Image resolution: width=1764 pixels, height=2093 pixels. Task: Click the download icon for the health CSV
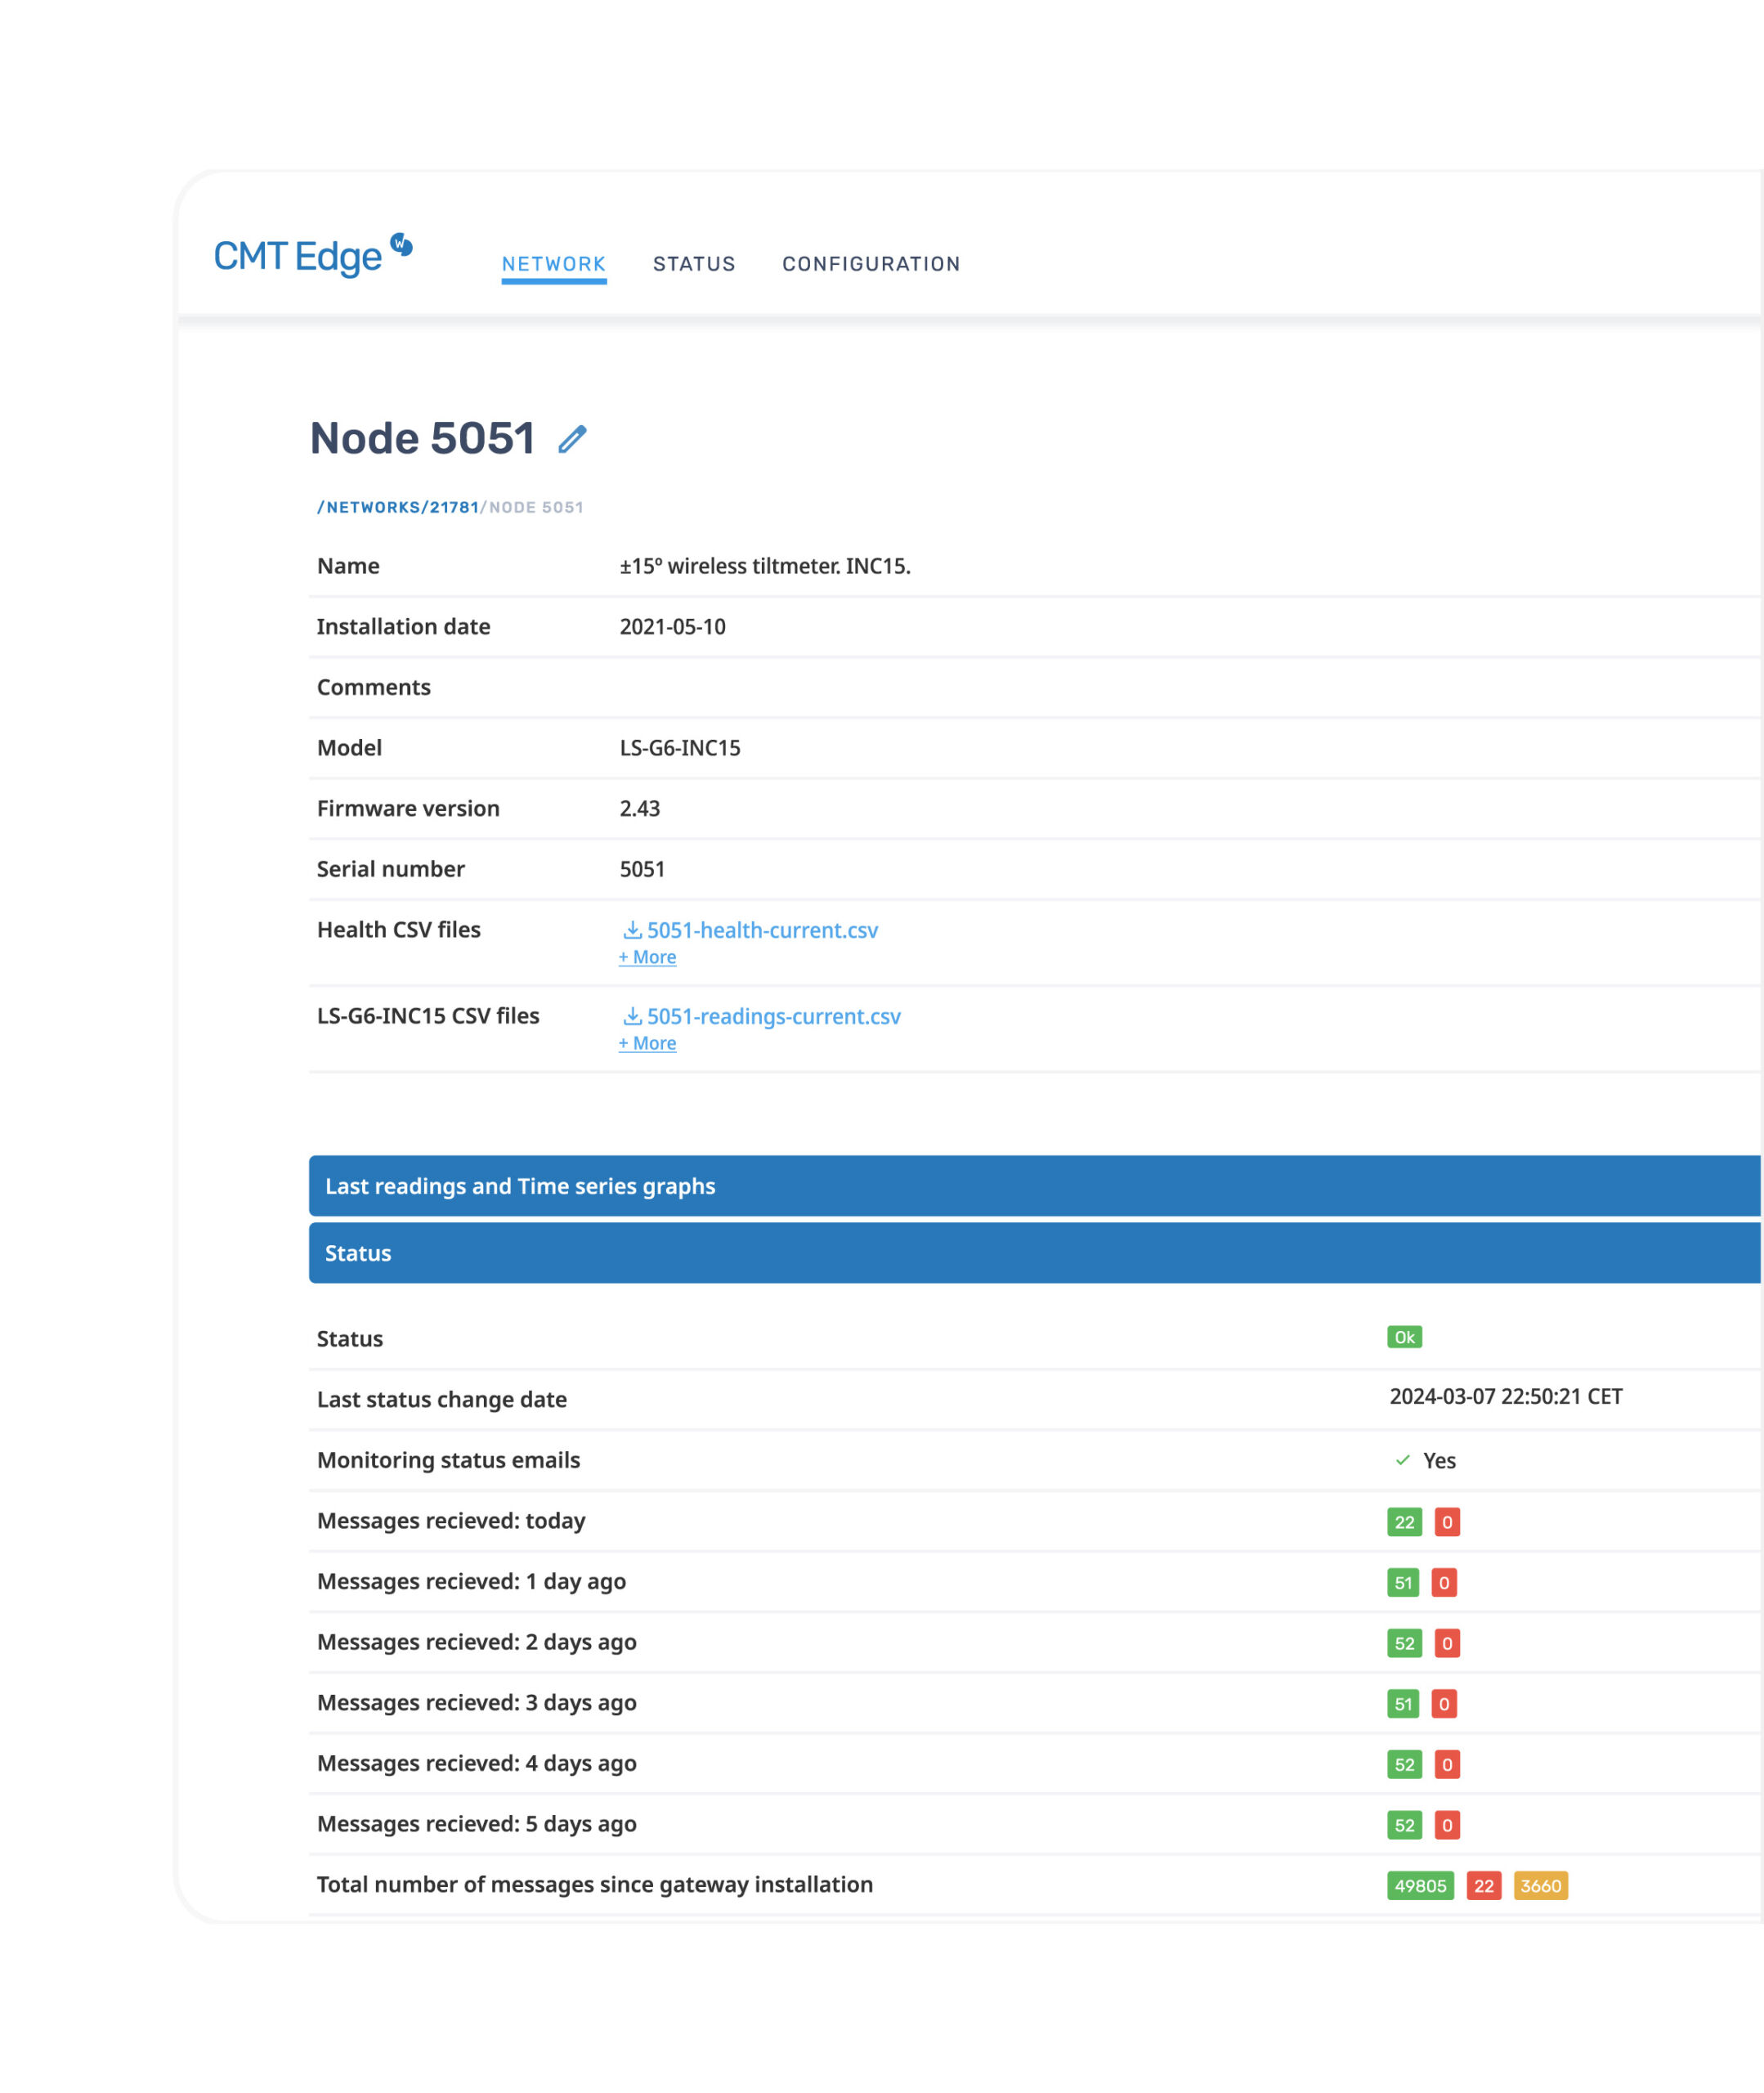[x=631, y=929]
